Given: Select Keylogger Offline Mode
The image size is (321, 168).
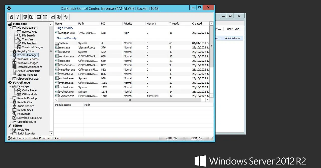Looking at the screenshot, I should coord(30,94).
